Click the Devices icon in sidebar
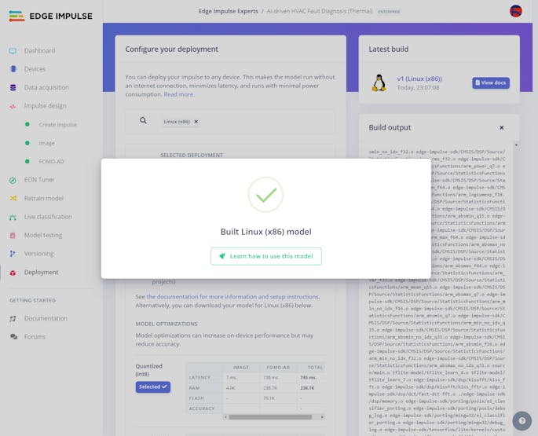Screen dimensions: 538x436 pos(13,69)
